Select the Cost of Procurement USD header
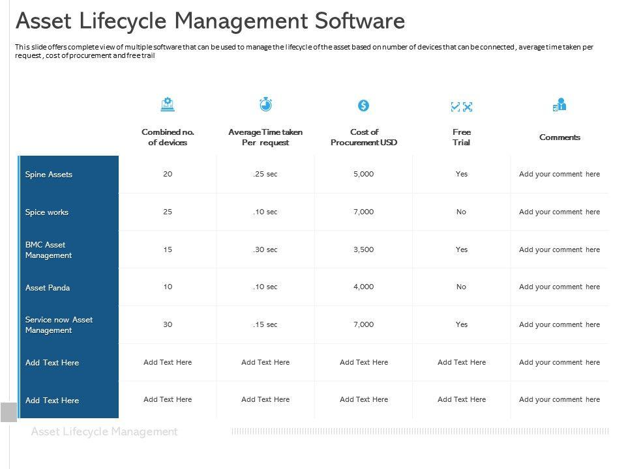626x469 pixels. pos(364,137)
